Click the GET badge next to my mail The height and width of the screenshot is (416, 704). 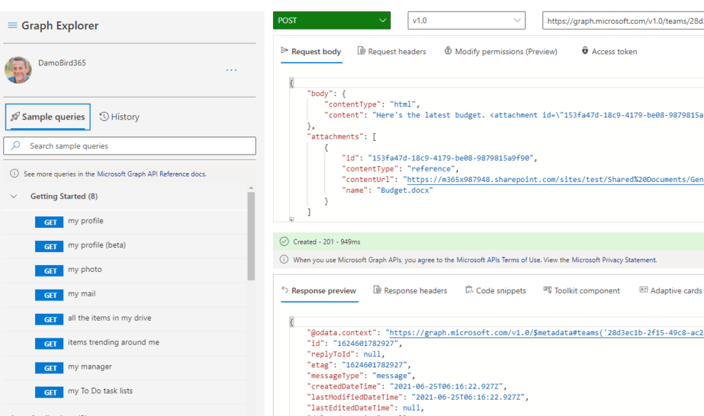(49, 295)
